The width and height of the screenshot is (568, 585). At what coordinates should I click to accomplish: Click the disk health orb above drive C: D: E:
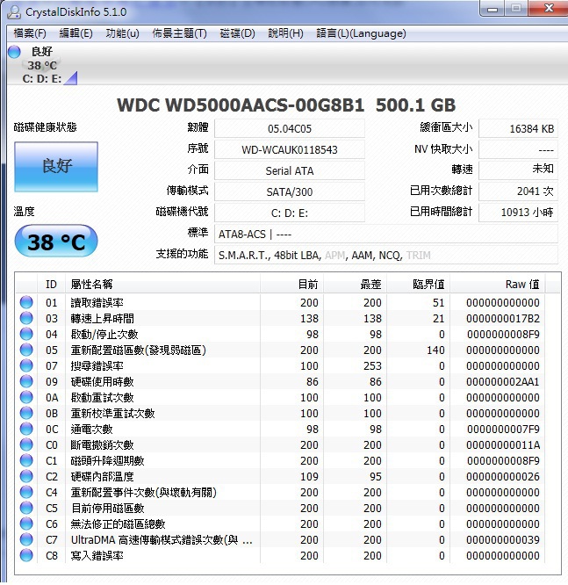(14, 52)
